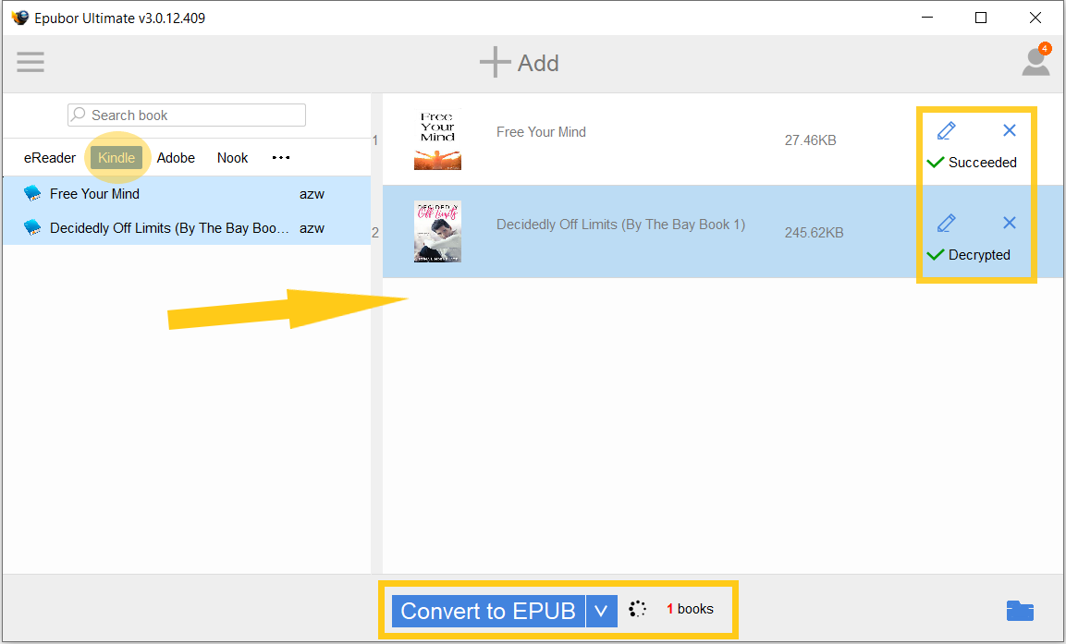Screen dimensions: 1066x644
Task: Open Decidedly Off Limits cover thumbnail
Action: (438, 231)
